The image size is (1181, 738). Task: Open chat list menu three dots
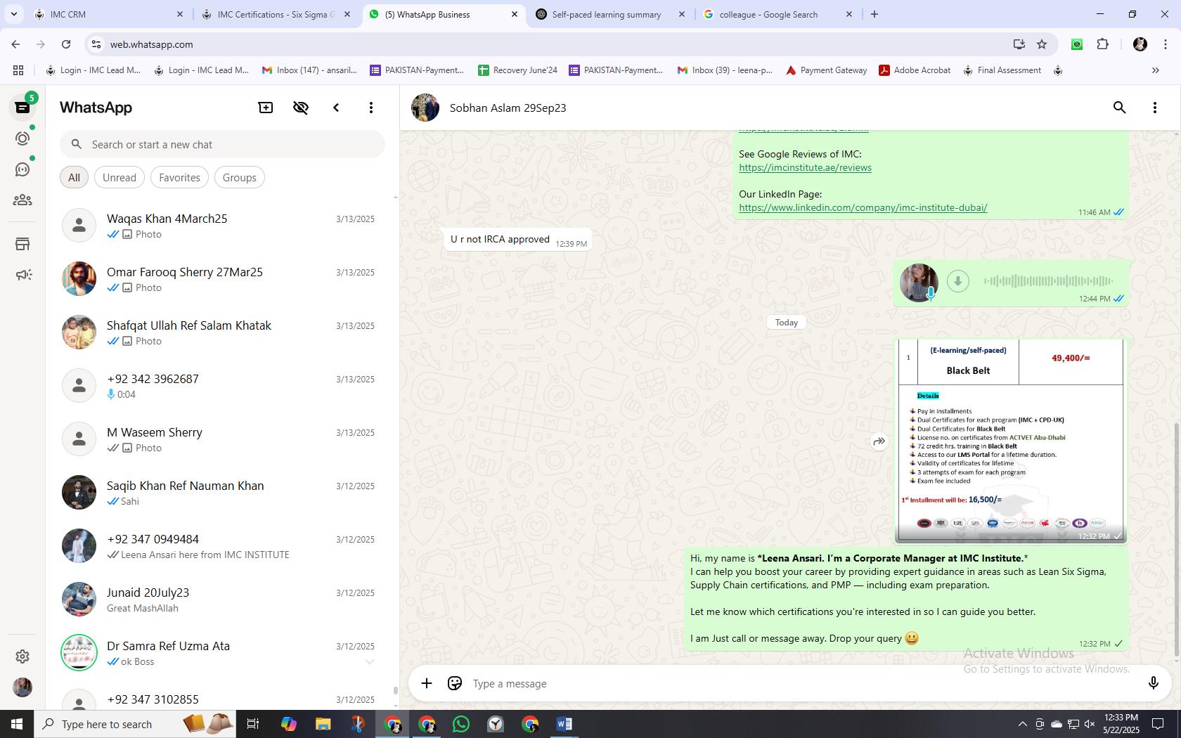(371, 108)
